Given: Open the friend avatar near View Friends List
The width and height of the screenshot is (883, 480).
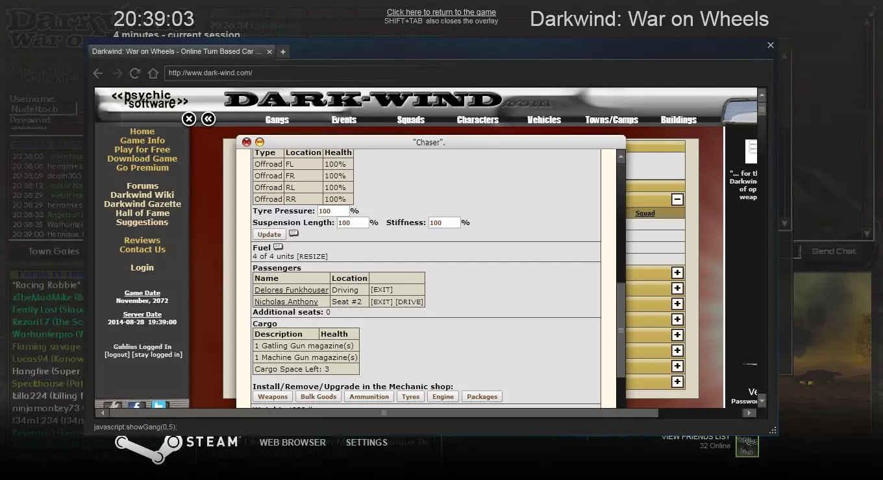Looking at the screenshot, I should (747, 446).
